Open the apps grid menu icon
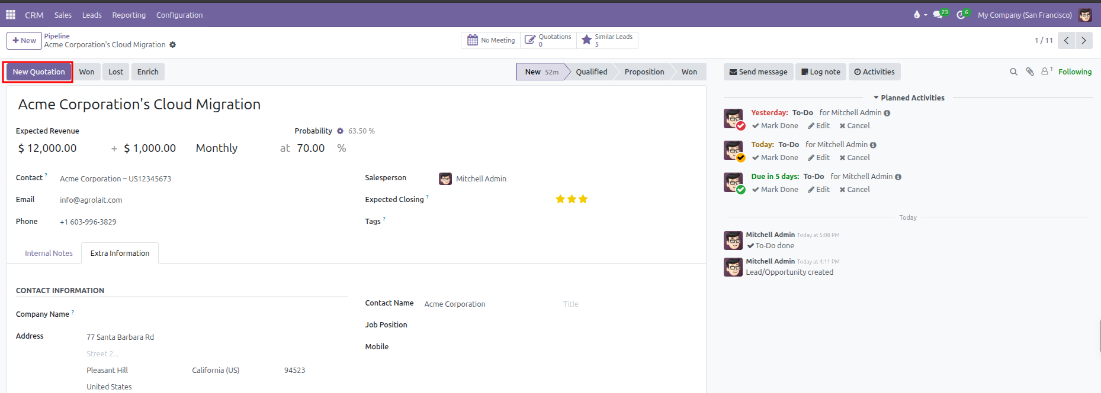 pos(11,15)
